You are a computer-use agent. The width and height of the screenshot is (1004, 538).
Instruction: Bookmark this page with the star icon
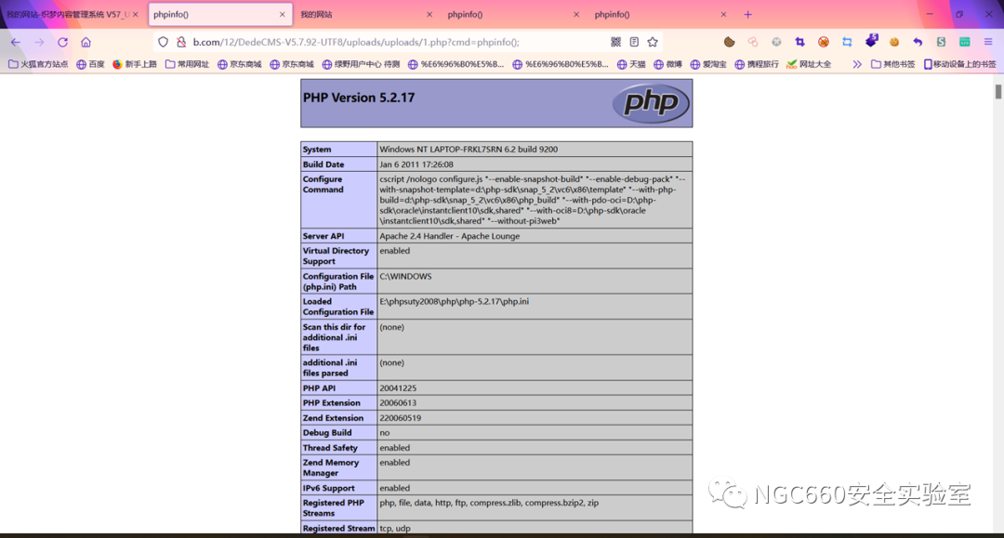[x=653, y=42]
